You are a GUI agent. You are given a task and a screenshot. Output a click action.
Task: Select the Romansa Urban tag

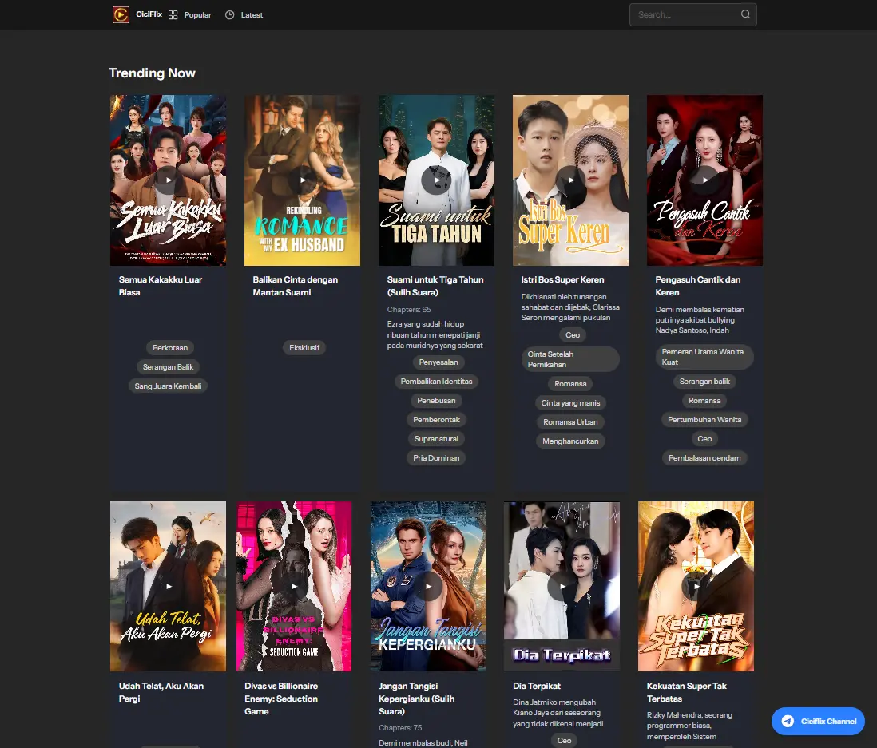[570, 421]
